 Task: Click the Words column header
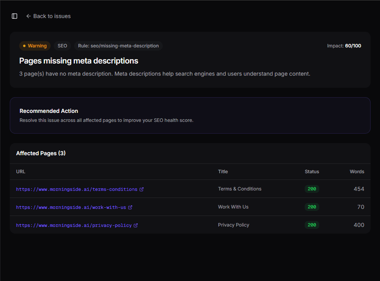(357, 172)
